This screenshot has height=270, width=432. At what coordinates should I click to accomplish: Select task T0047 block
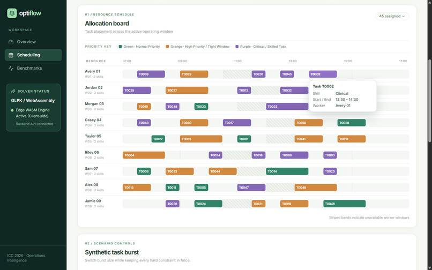click(251, 188)
